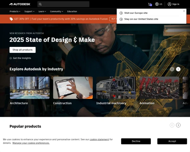Click the circled arrow before Get the insights
190x152 pixels.
[x=11, y=58]
